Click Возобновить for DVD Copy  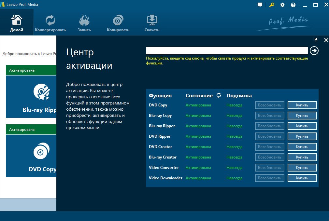[270, 105]
